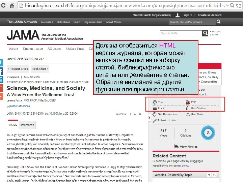243x182 pixels.
Task: Go to Current Issue
Action: [33, 49]
